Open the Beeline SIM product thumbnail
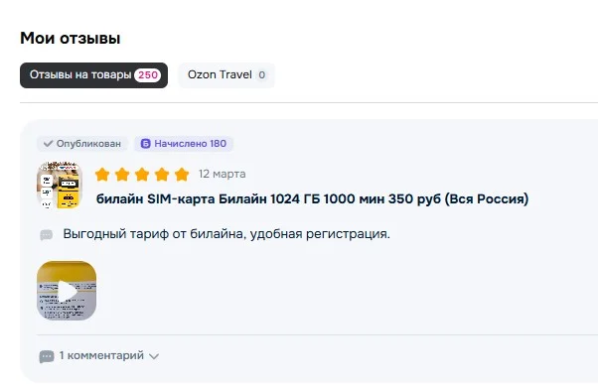Image resolution: width=598 pixels, height=384 pixels. click(x=60, y=186)
